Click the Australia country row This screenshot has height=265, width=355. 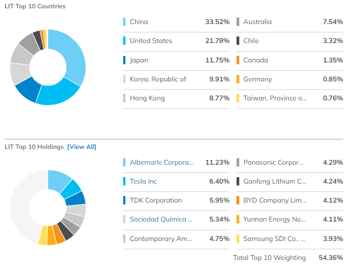click(289, 22)
